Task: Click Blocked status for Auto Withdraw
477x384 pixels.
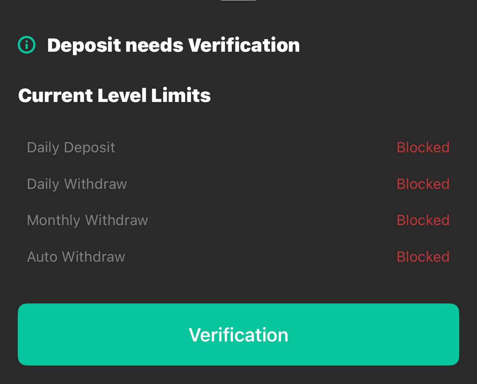Action: click(x=423, y=257)
